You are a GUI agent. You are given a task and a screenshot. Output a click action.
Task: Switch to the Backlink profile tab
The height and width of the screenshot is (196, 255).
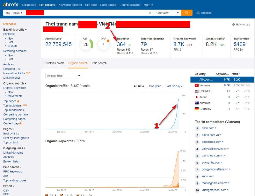point(55,63)
